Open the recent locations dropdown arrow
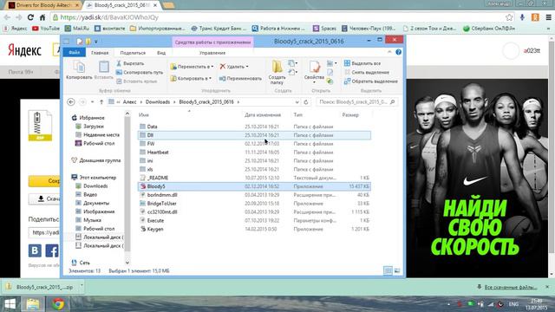 (93, 102)
